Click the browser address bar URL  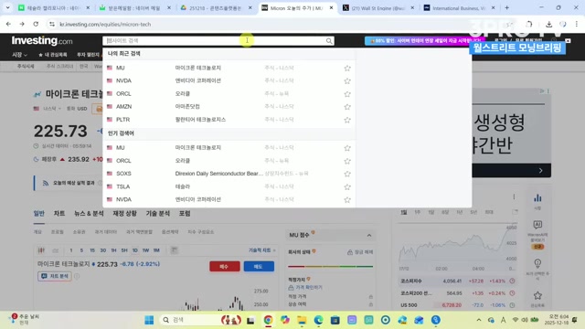(105, 25)
